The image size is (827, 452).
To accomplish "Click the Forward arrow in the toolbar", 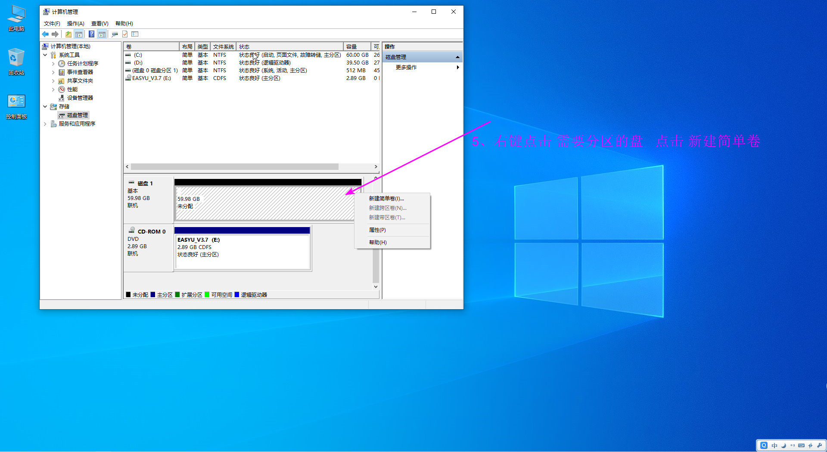I will click(x=55, y=34).
